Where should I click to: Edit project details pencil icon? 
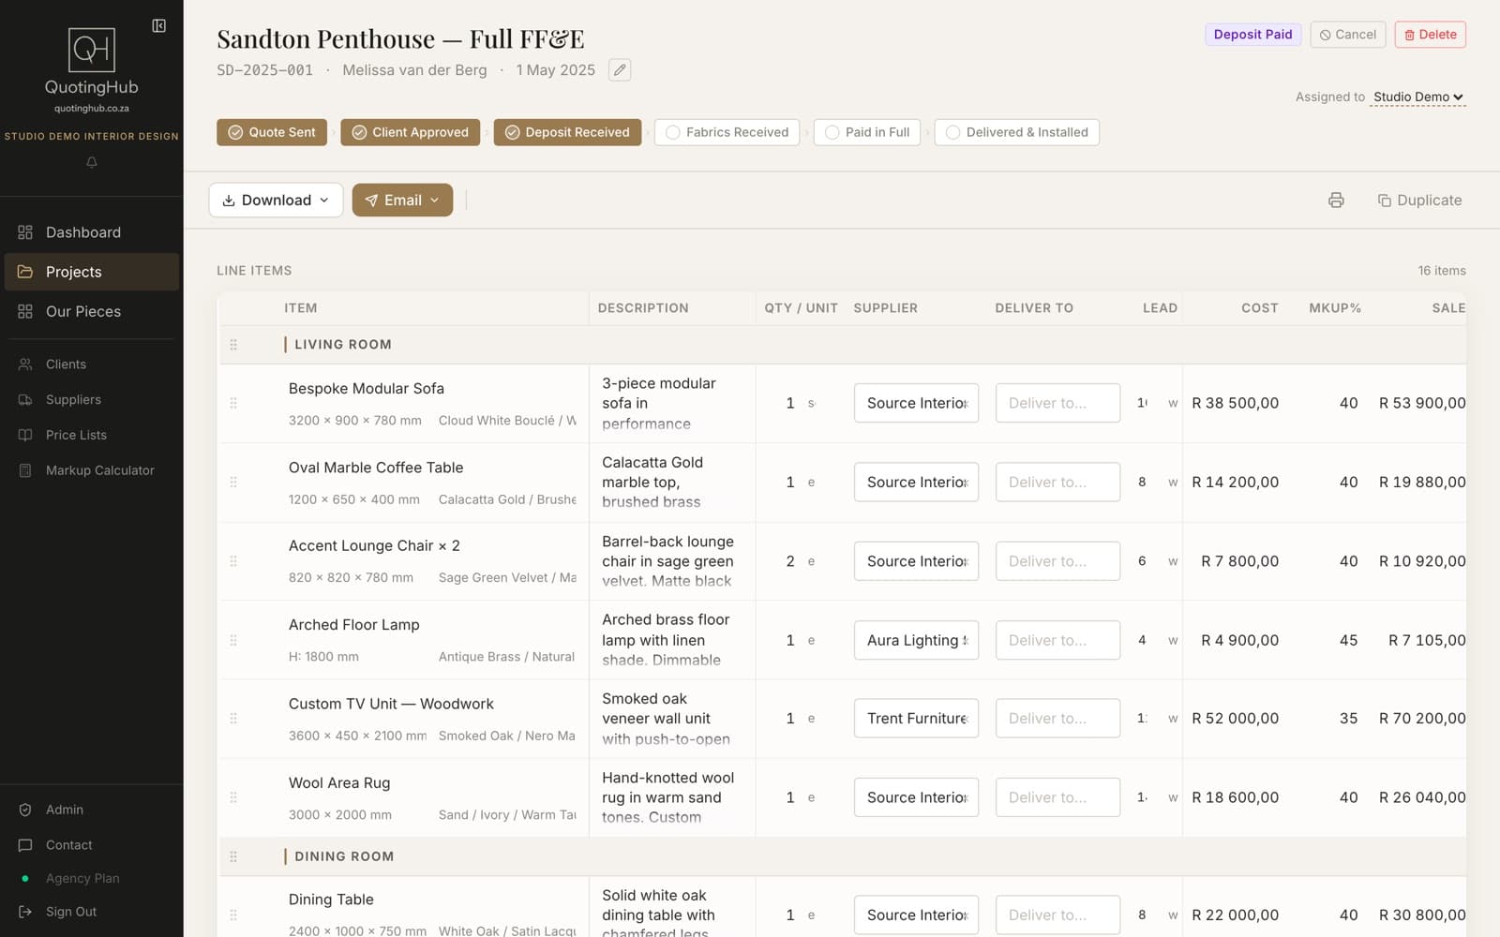tap(620, 70)
